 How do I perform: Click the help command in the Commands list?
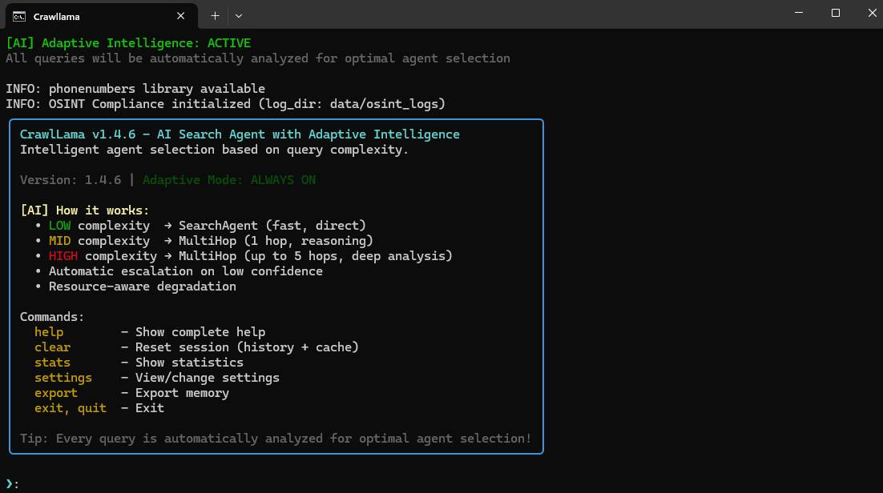[48, 331]
